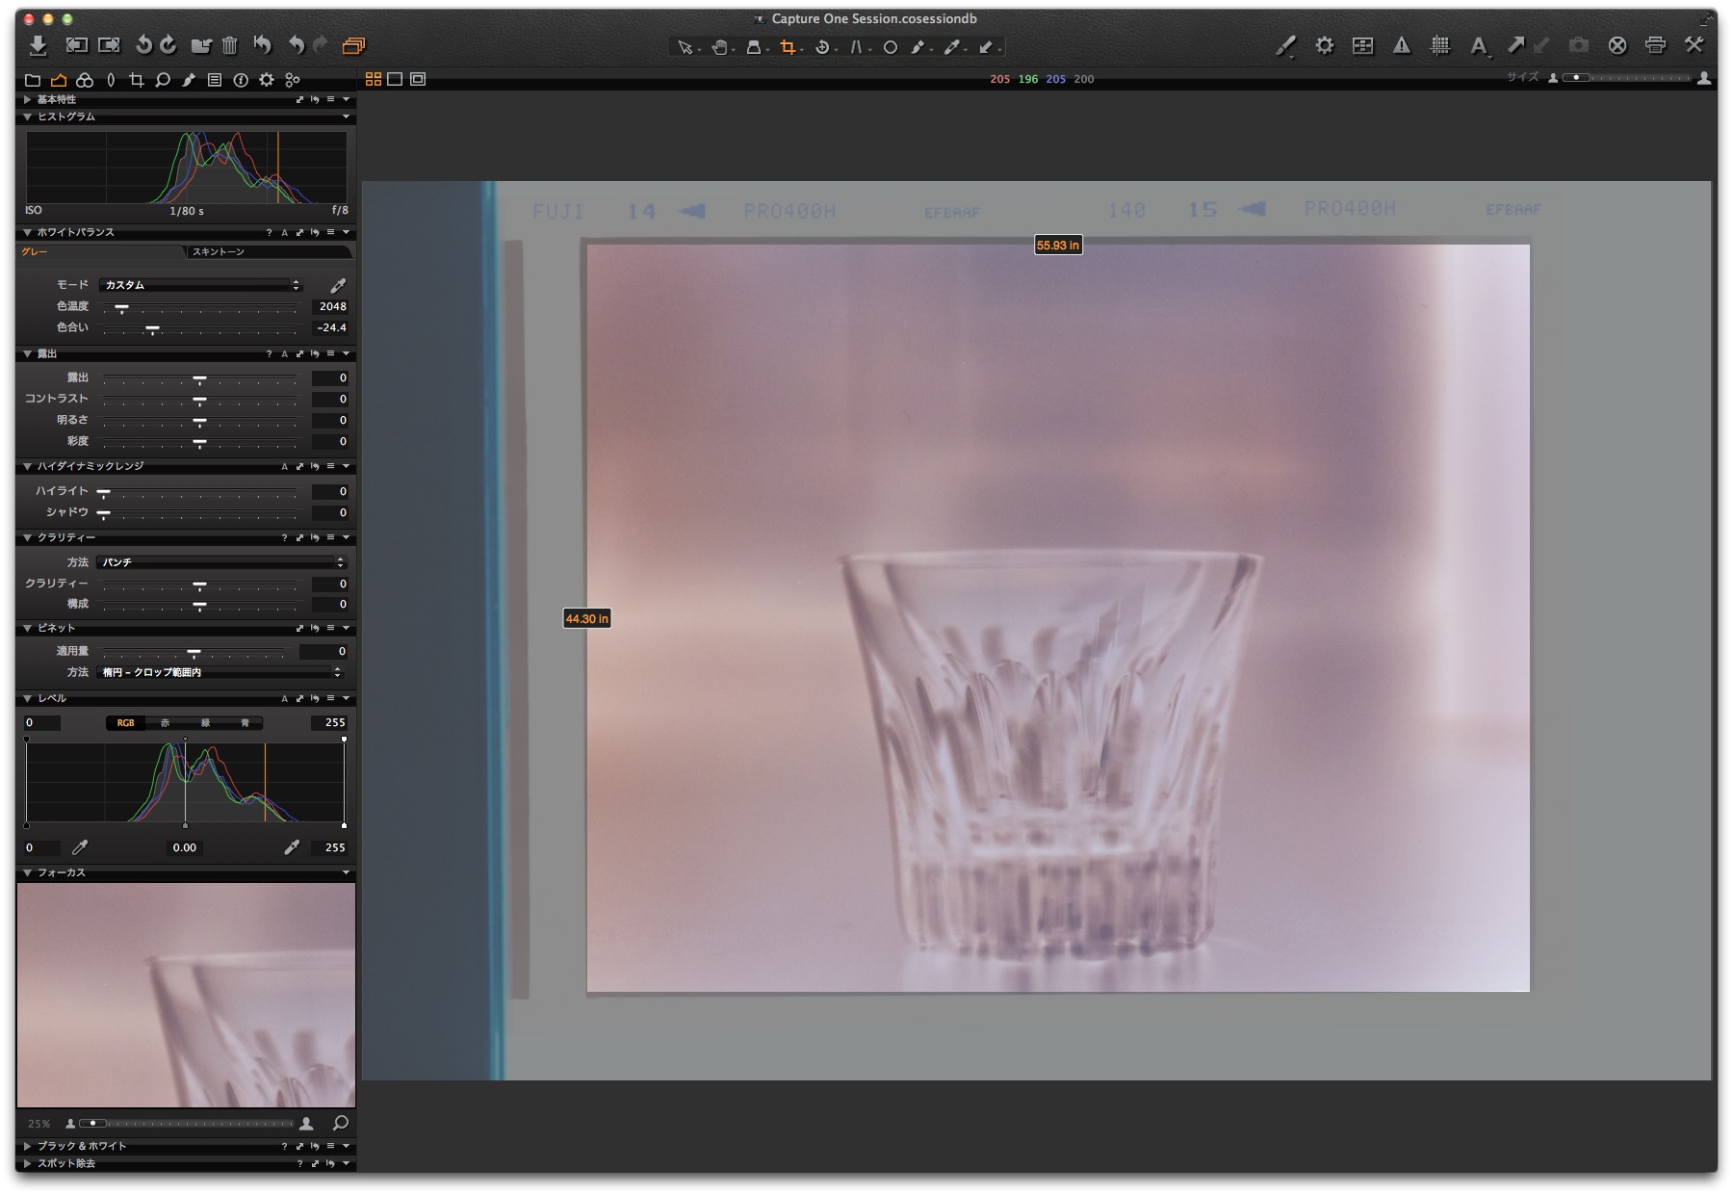The height and width of the screenshot is (1195, 1733).
Task: Collapse the クラリティー panel
Action: [28, 537]
